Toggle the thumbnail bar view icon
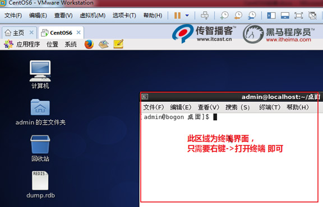The width and height of the screenshot is (323, 207). pos(285,16)
